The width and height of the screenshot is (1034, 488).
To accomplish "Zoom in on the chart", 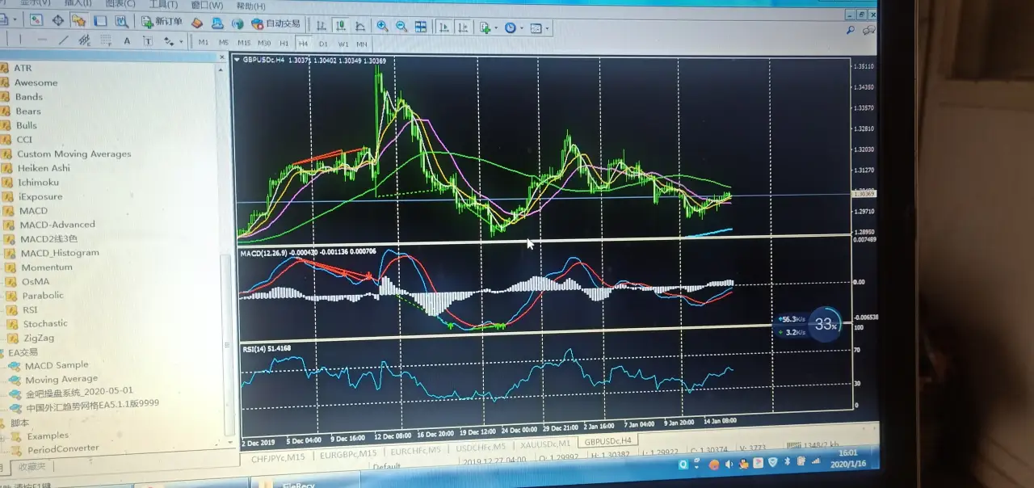I will tap(382, 27).
